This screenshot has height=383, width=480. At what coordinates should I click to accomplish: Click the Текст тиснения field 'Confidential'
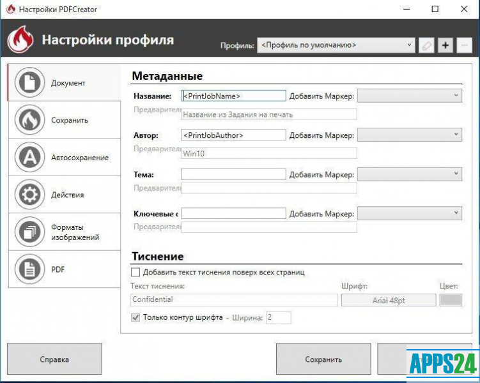tap(234, 300)
